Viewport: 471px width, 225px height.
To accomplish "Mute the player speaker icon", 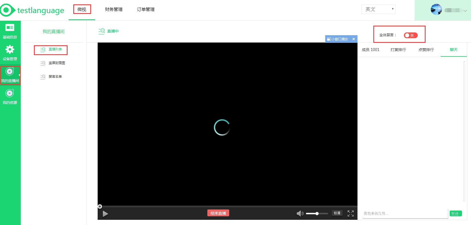I will (x=300, y=214).
